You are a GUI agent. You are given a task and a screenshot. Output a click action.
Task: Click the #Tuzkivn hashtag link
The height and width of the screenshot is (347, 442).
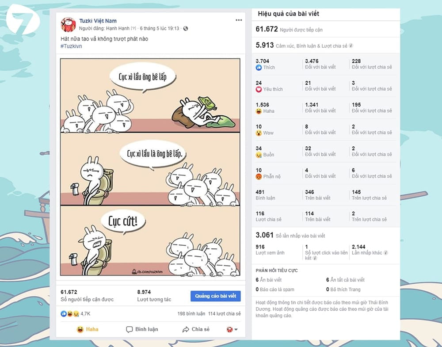(71, 46)
